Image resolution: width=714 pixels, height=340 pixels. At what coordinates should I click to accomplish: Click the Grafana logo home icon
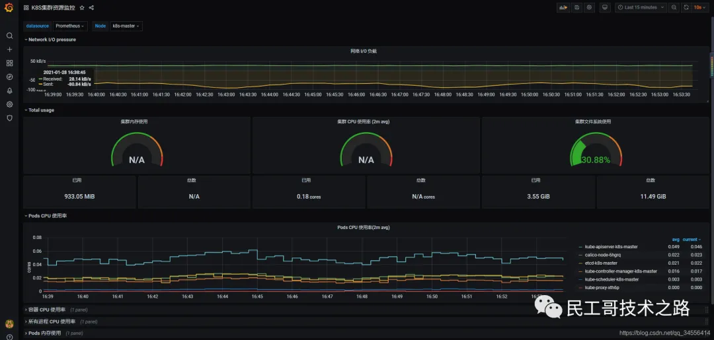click(9, 8)
